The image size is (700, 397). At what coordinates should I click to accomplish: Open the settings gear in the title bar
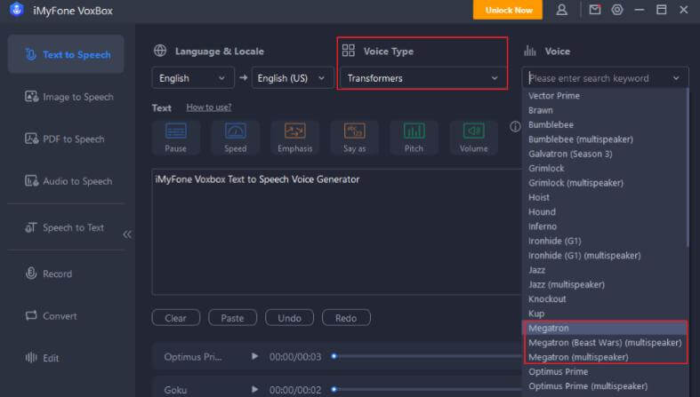tap(617, 10)
